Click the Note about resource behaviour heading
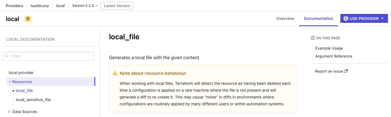Image resolution: width=391 pixels, height=117 pixels. coord(153,73)
